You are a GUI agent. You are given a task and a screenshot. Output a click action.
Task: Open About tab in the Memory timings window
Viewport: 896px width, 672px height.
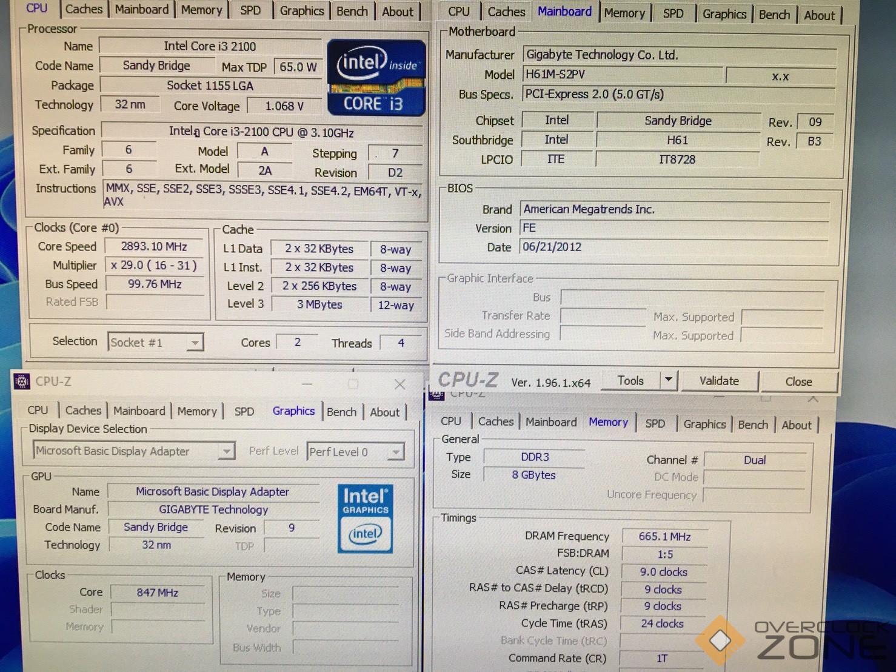point(796,425)
